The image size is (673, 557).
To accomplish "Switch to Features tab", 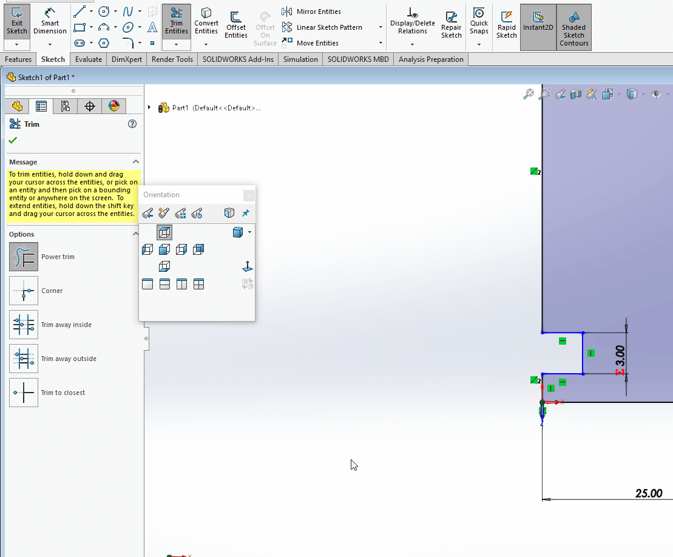I will (18, 59).
